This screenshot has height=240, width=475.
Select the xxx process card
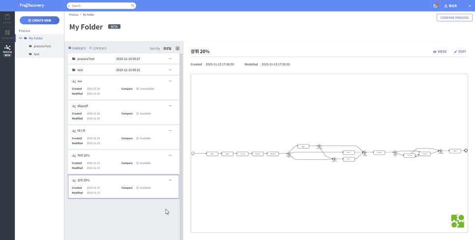pyautogui.click(x=123, y=88)
